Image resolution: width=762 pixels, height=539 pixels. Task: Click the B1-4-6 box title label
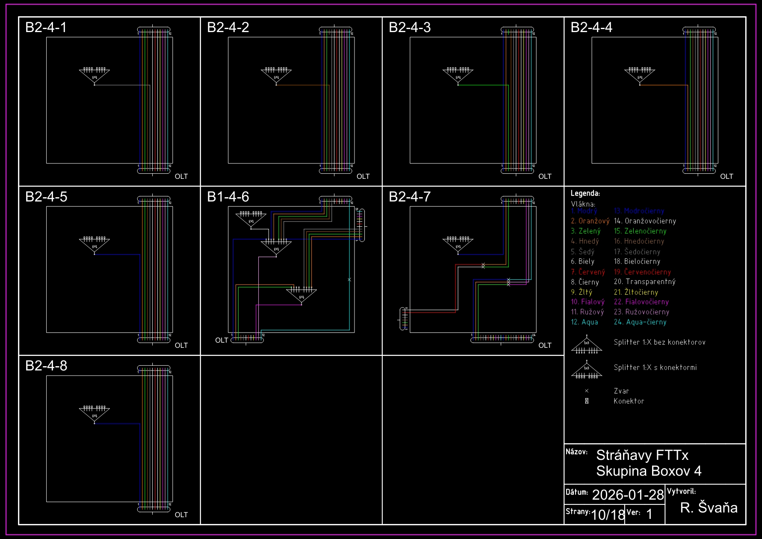(x=228, y=197)
